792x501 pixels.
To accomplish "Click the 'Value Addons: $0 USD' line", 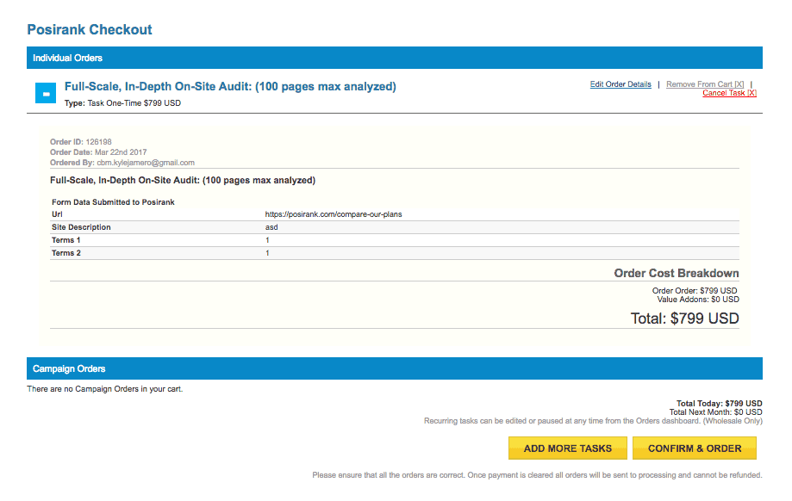I will coord(697,300).
